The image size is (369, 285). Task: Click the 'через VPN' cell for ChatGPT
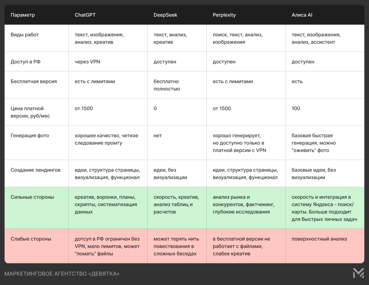click(88, 62)
